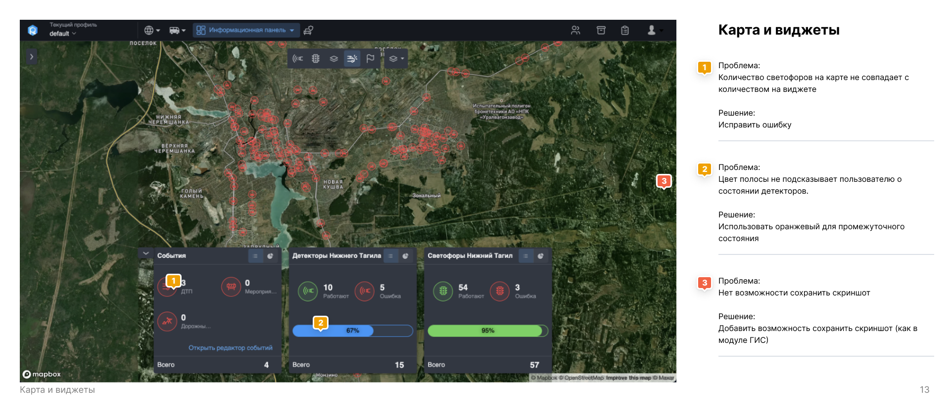Click the Mapbox logo on the map
Image resolution: width=950 pixels, height=416 pixels.
pos(42,374)
